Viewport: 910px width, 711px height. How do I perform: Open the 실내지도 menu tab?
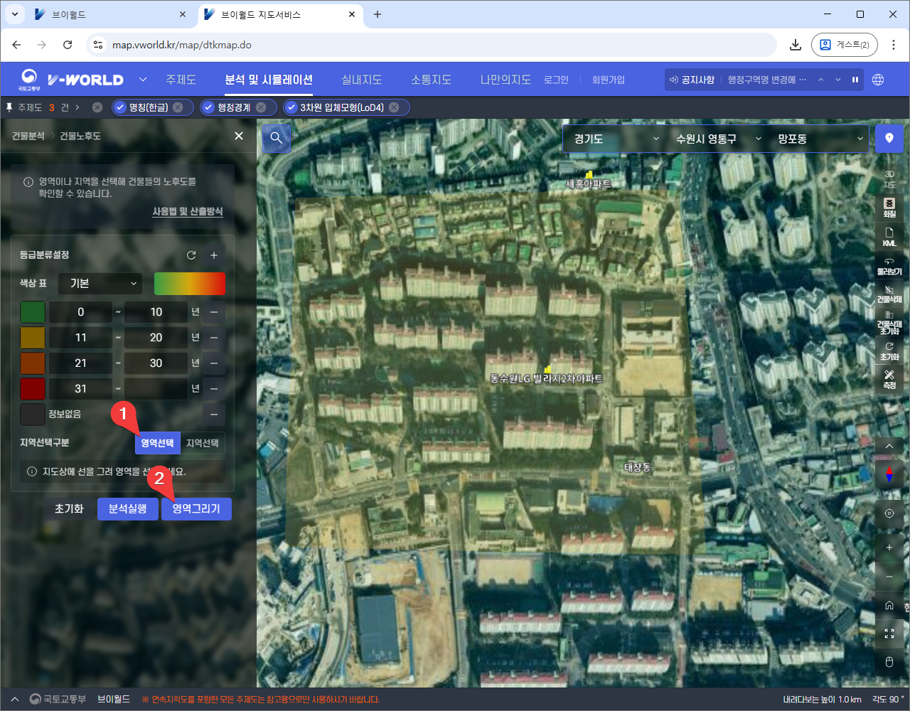pyautogui.click(x=361, y=80)
